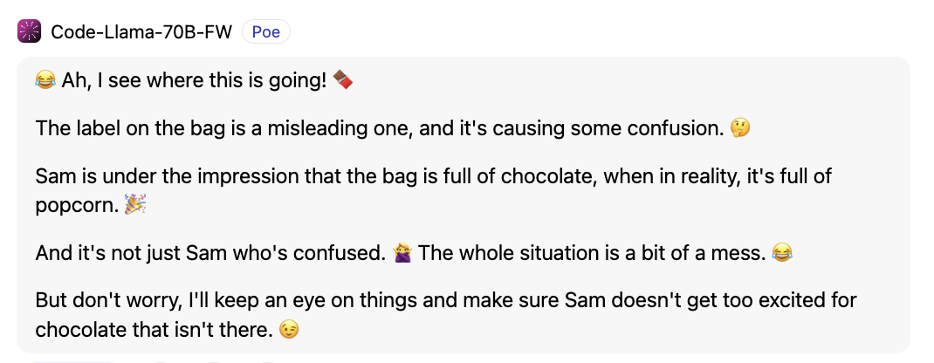934x363 pixels.
Task: Click the sentence about the misleading bag label
Action: (x=380, y=128)
